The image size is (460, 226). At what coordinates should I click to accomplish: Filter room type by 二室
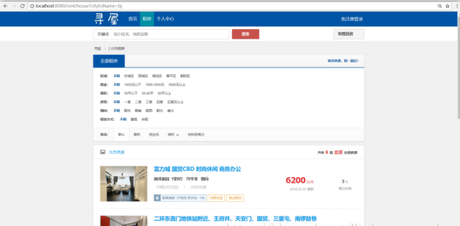[138, 102]
